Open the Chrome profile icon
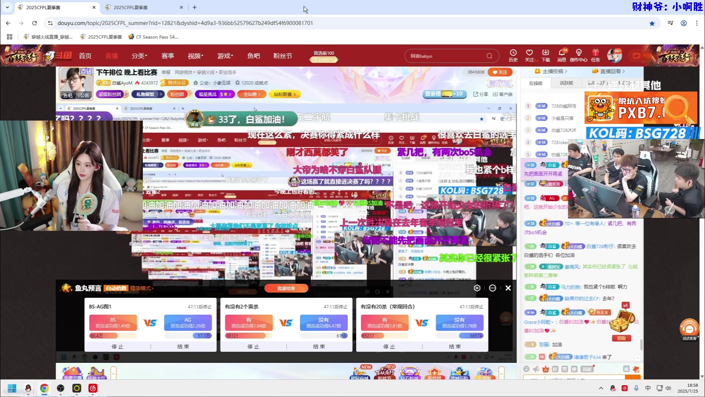The height and width of the screenshot is (397, 705). (x=684, y=23)
